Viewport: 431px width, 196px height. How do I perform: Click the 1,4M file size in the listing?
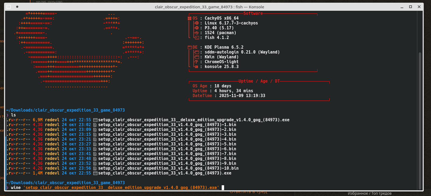pos(38,173)
